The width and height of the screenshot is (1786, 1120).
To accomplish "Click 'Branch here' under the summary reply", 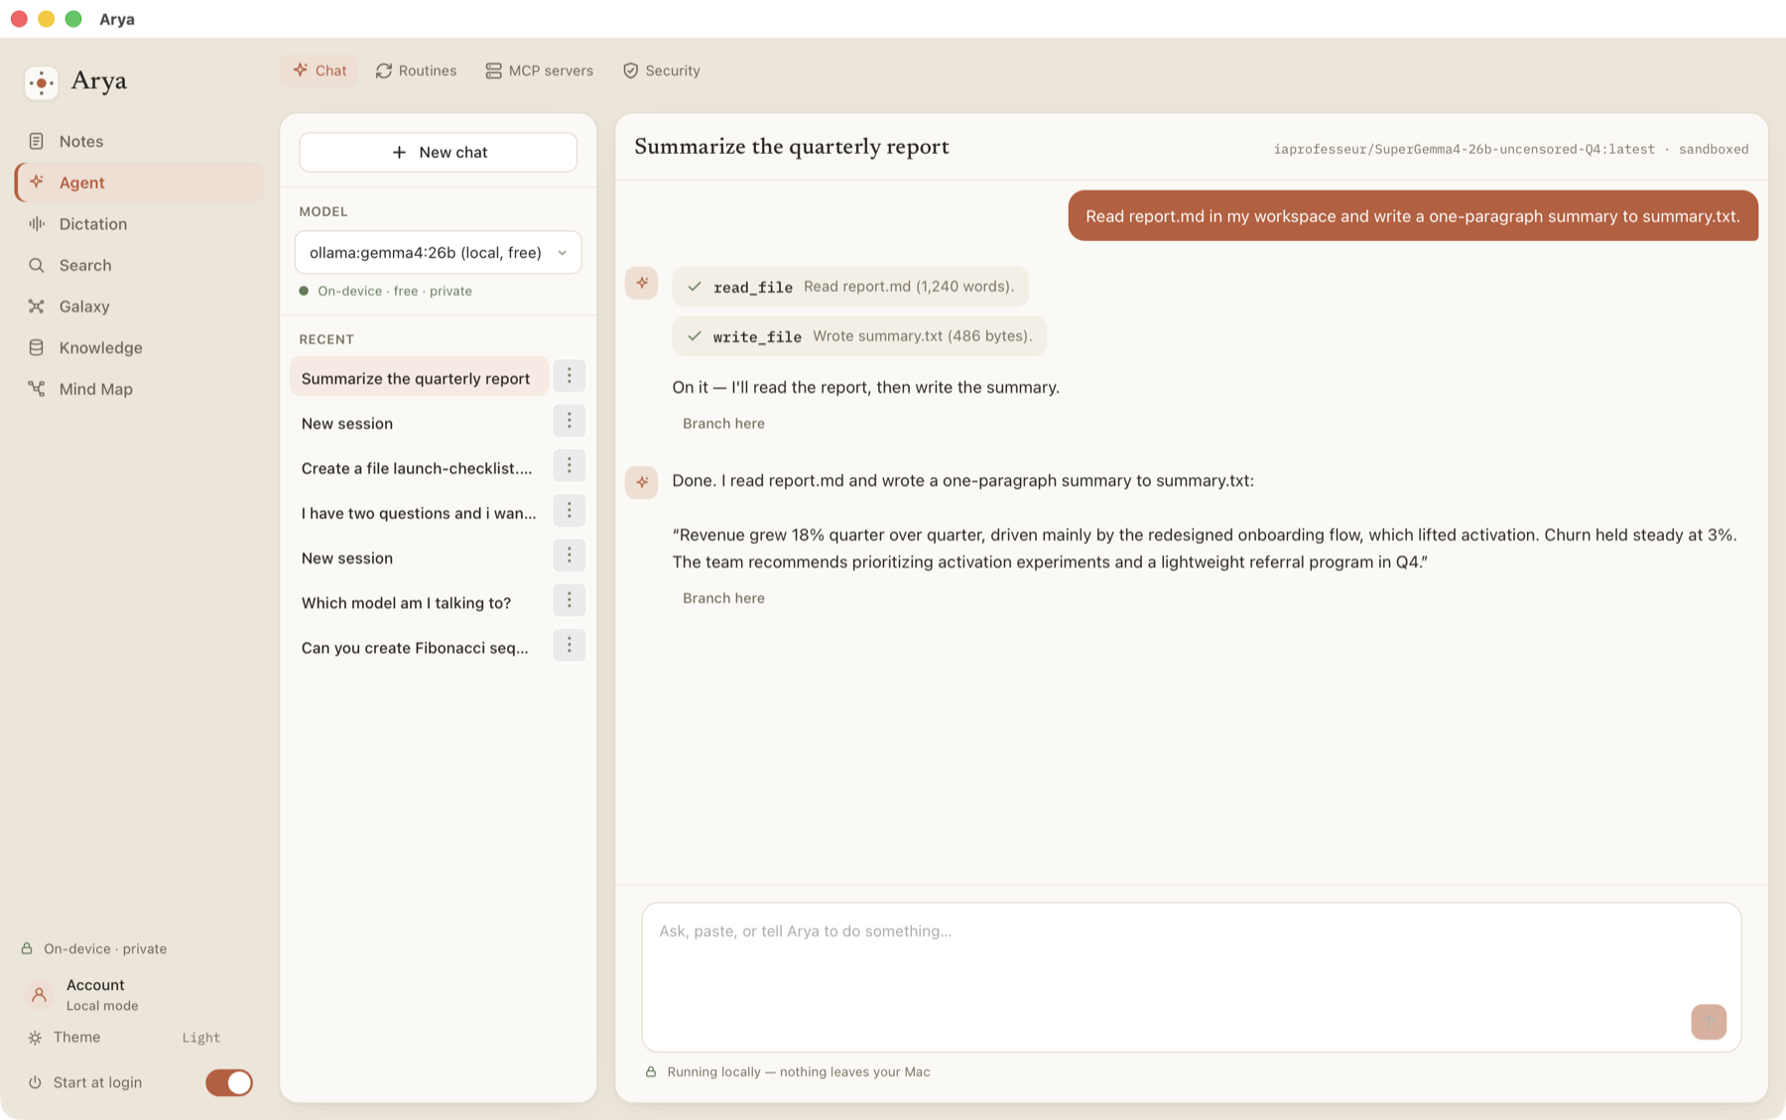I will tap(723, 598).
